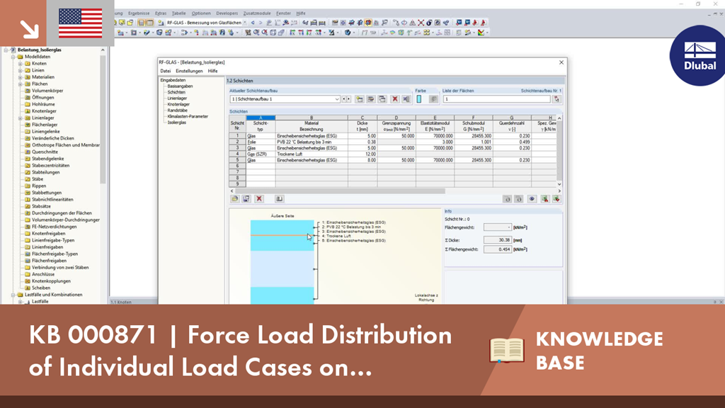Expand the Flächen tree node

(21, 84)
